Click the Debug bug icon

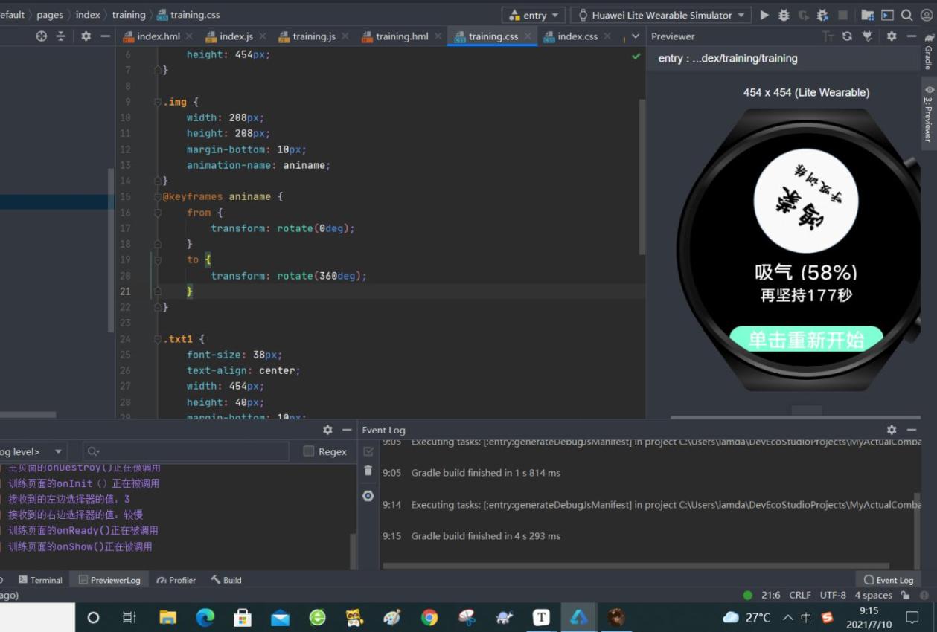[784, 15]
